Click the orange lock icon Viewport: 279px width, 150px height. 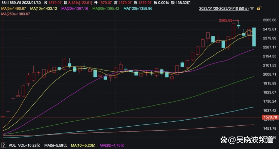point(258,8)
